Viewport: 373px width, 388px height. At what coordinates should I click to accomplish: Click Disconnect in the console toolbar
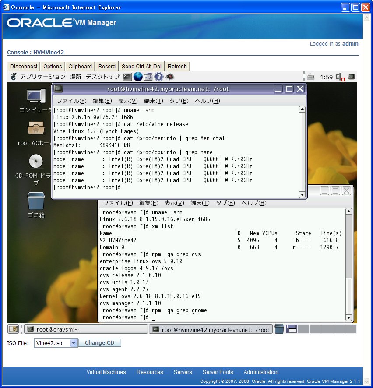click(24, 66)
